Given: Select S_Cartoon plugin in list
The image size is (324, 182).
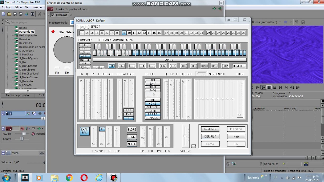Looking at the screenshot, I should point(25,85).
